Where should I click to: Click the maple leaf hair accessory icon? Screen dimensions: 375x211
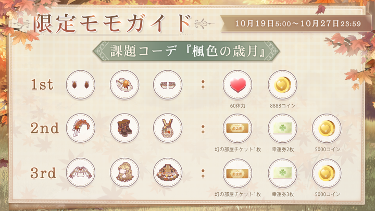tap(124, 85)
